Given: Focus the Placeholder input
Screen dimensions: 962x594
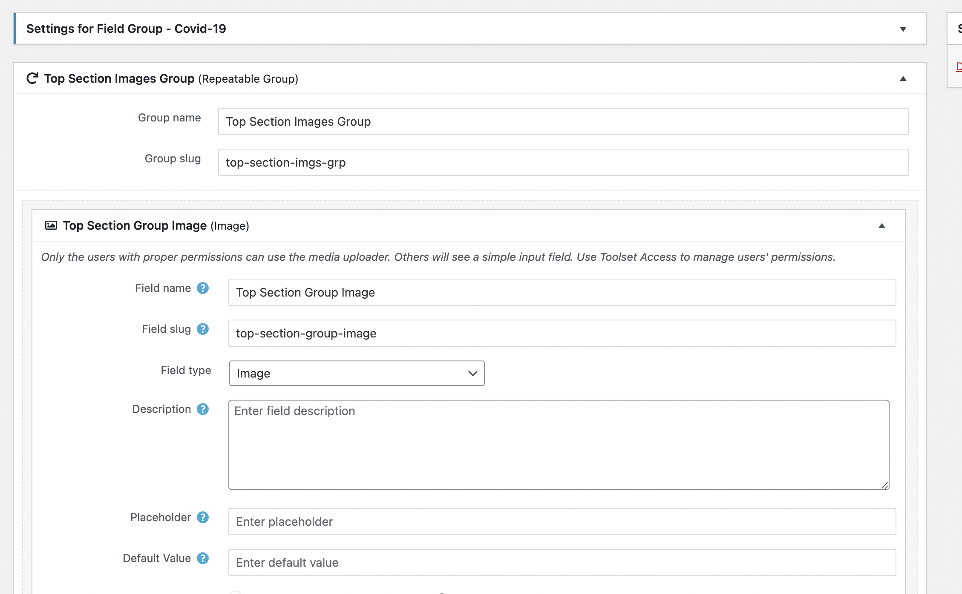Looking at the screenshot, I should tap(562, 522).
